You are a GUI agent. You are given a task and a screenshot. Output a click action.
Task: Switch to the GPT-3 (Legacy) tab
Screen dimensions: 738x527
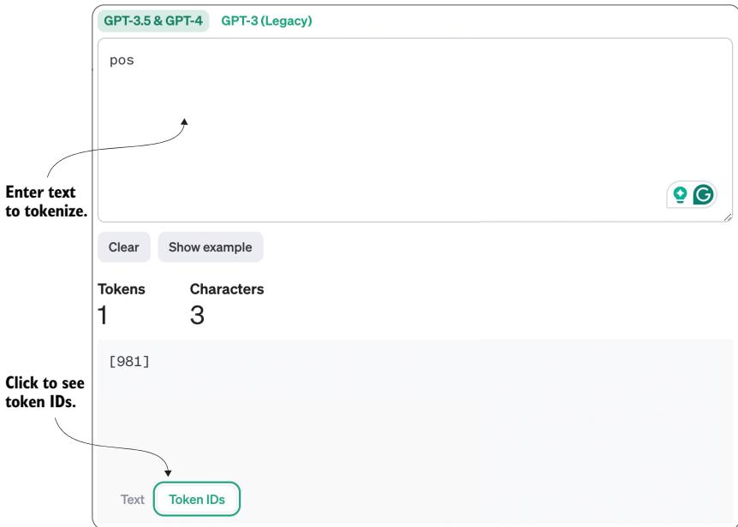(266, 21)
